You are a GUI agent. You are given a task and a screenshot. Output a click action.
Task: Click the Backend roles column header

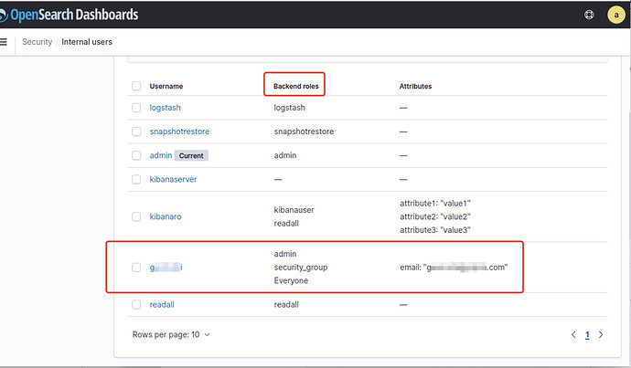(x=295, y=86)
